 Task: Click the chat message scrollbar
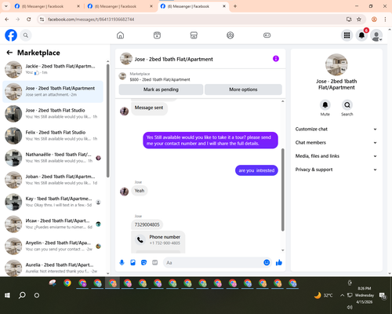282,190
